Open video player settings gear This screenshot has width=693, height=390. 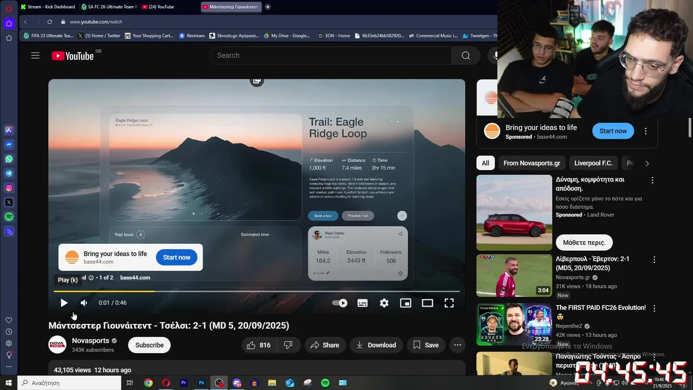click(384, 303)
